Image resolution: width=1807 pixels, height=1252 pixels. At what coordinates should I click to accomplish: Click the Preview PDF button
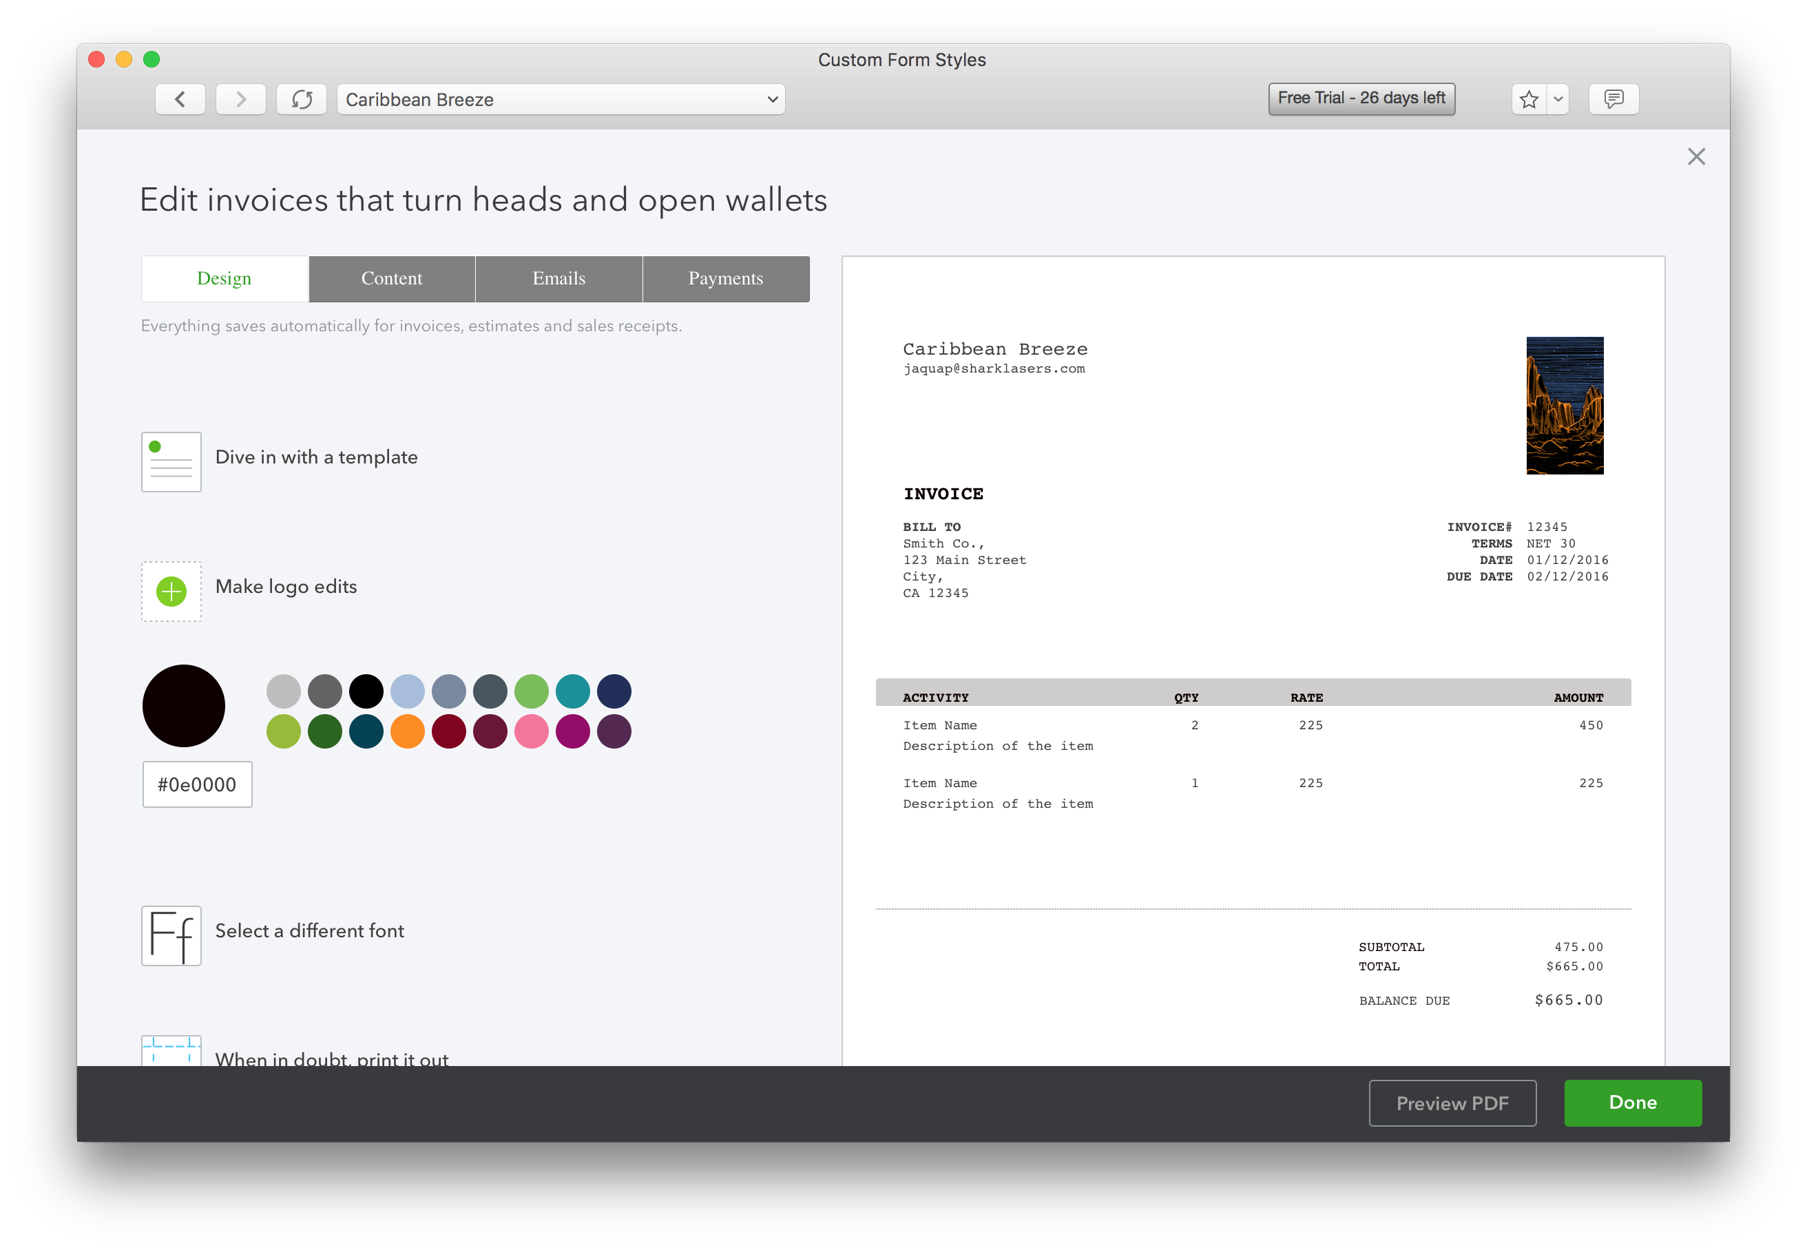click(x=1452, y=1103)
